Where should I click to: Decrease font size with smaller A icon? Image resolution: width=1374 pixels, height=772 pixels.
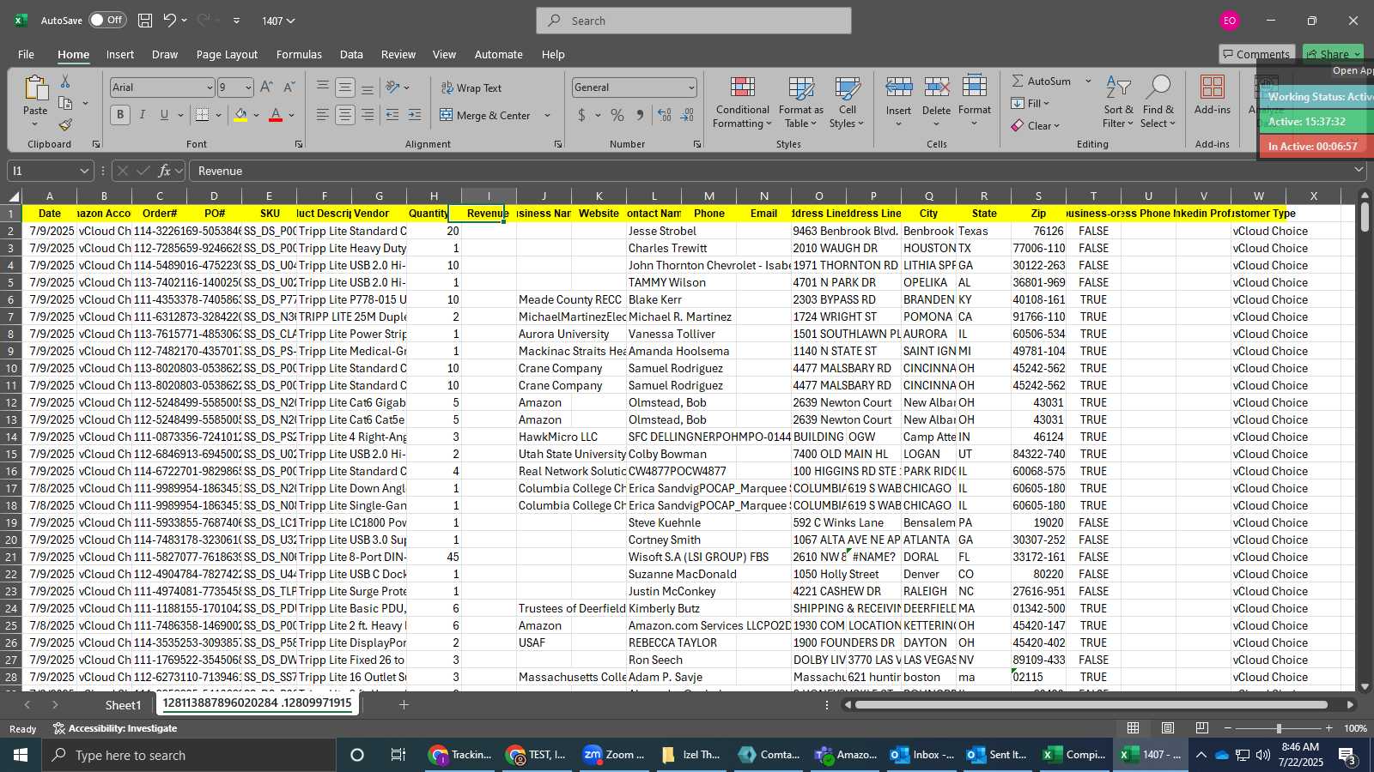289,87
